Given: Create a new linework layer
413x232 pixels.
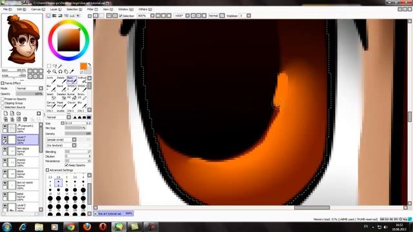Looking at the screenshot, I should click(12, 113).
